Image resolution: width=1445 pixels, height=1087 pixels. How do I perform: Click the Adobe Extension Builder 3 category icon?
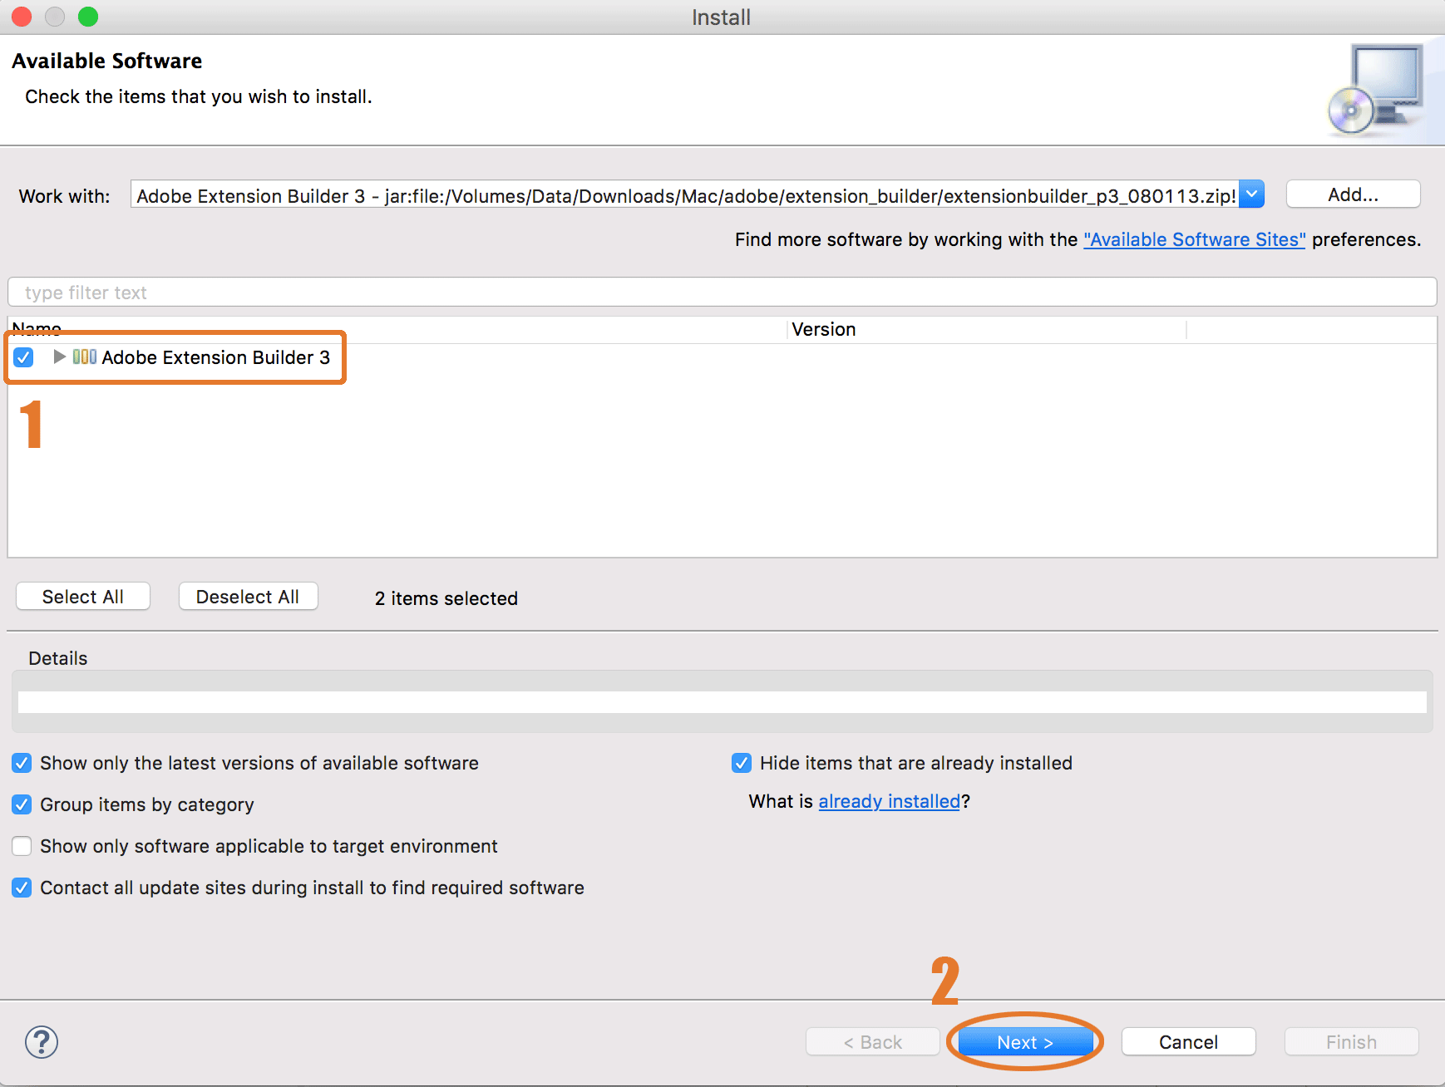tap(85, 357)
